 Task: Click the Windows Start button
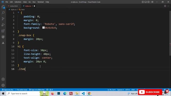pos(3,94)
